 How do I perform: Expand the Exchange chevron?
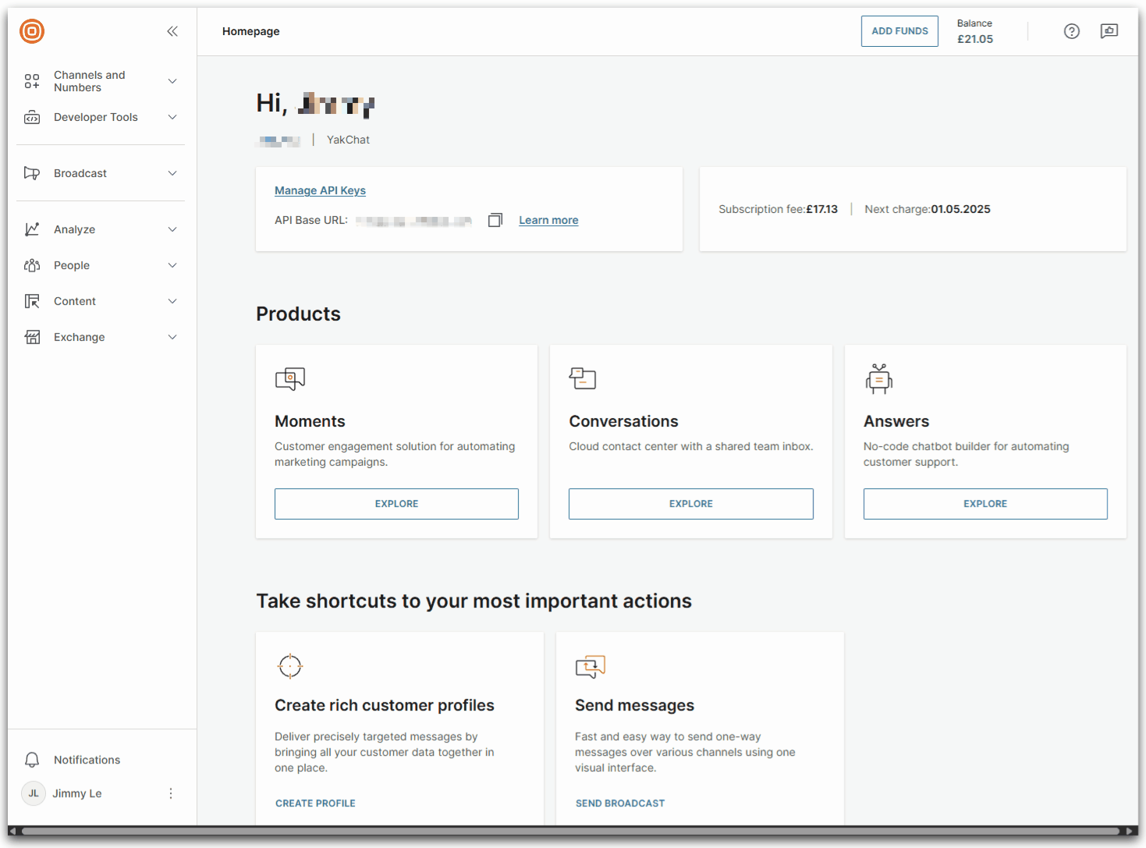tap(172, 337)
